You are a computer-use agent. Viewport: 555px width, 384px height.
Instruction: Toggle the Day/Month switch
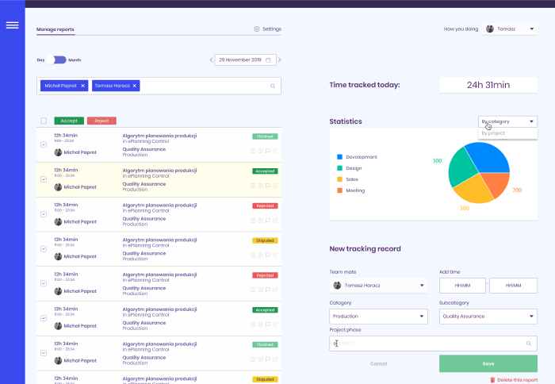[56, 60]
